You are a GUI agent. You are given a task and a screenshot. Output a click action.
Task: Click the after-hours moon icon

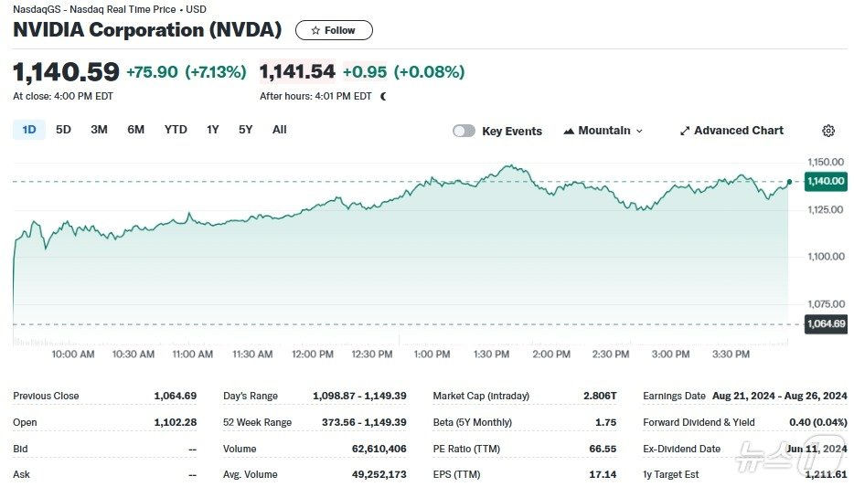tap(383, 96)
